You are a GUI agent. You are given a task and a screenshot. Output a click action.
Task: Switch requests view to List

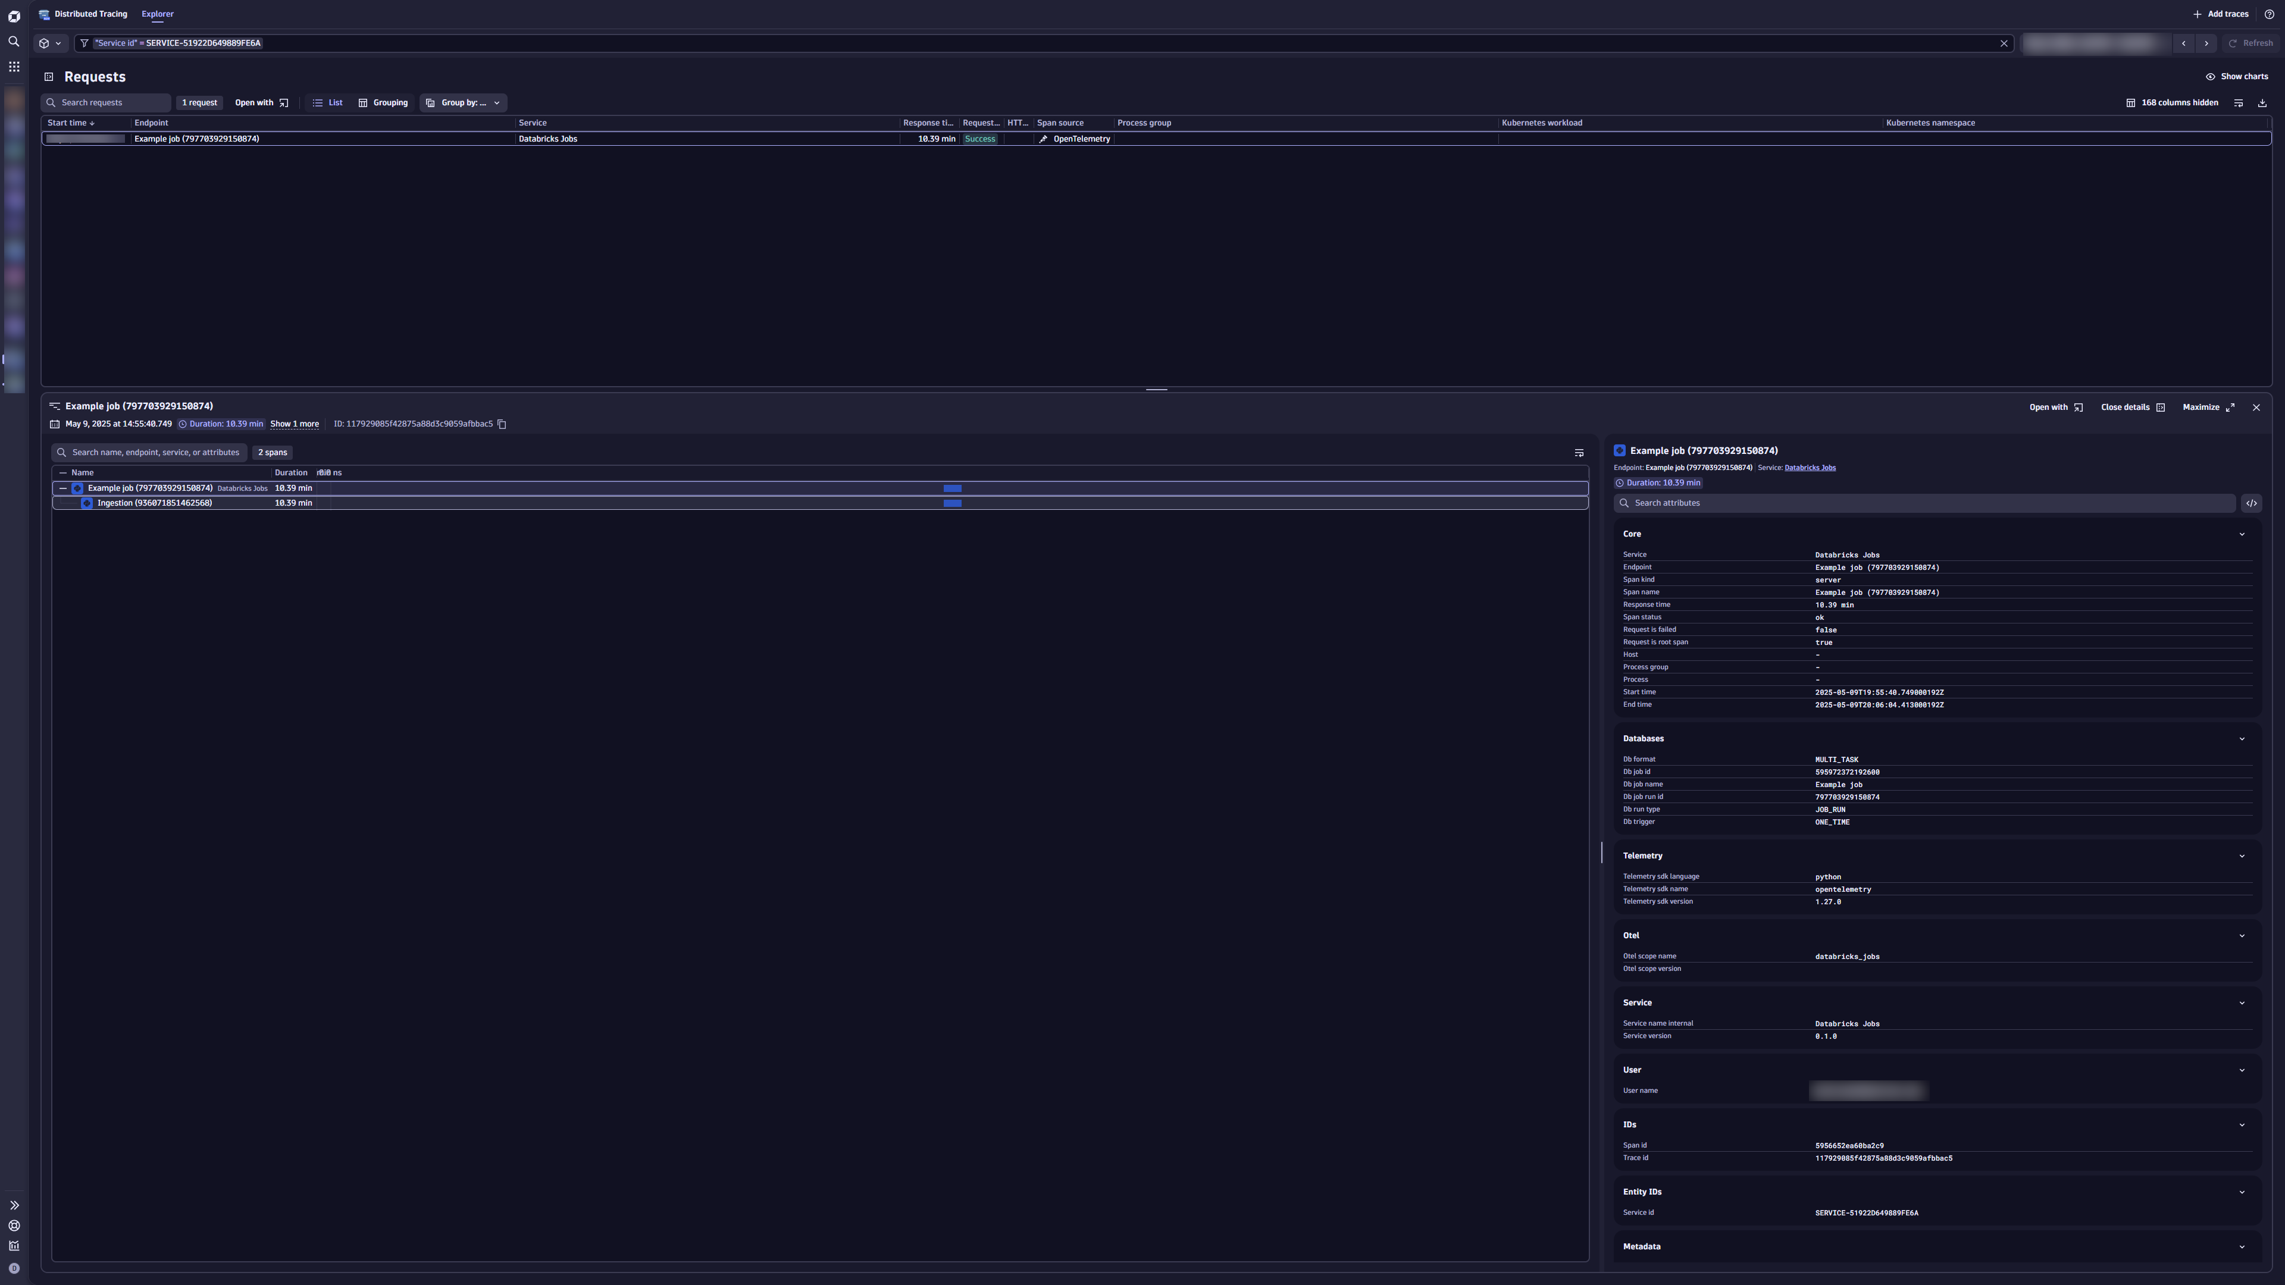click(327, 103)
